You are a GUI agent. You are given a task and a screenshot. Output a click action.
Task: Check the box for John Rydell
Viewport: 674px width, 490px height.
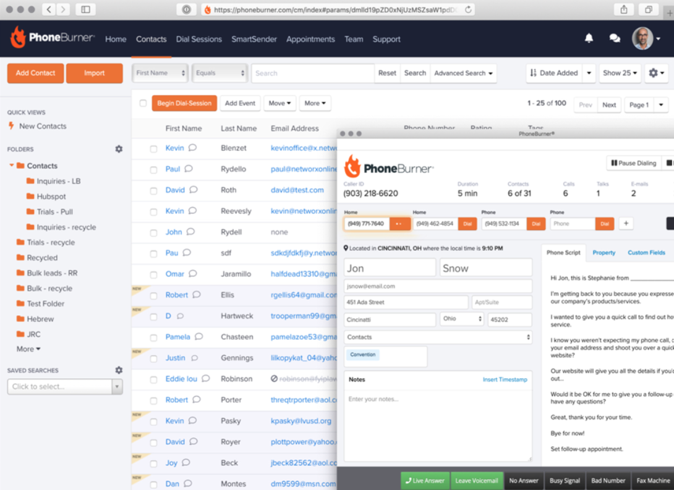pos(153,233)
